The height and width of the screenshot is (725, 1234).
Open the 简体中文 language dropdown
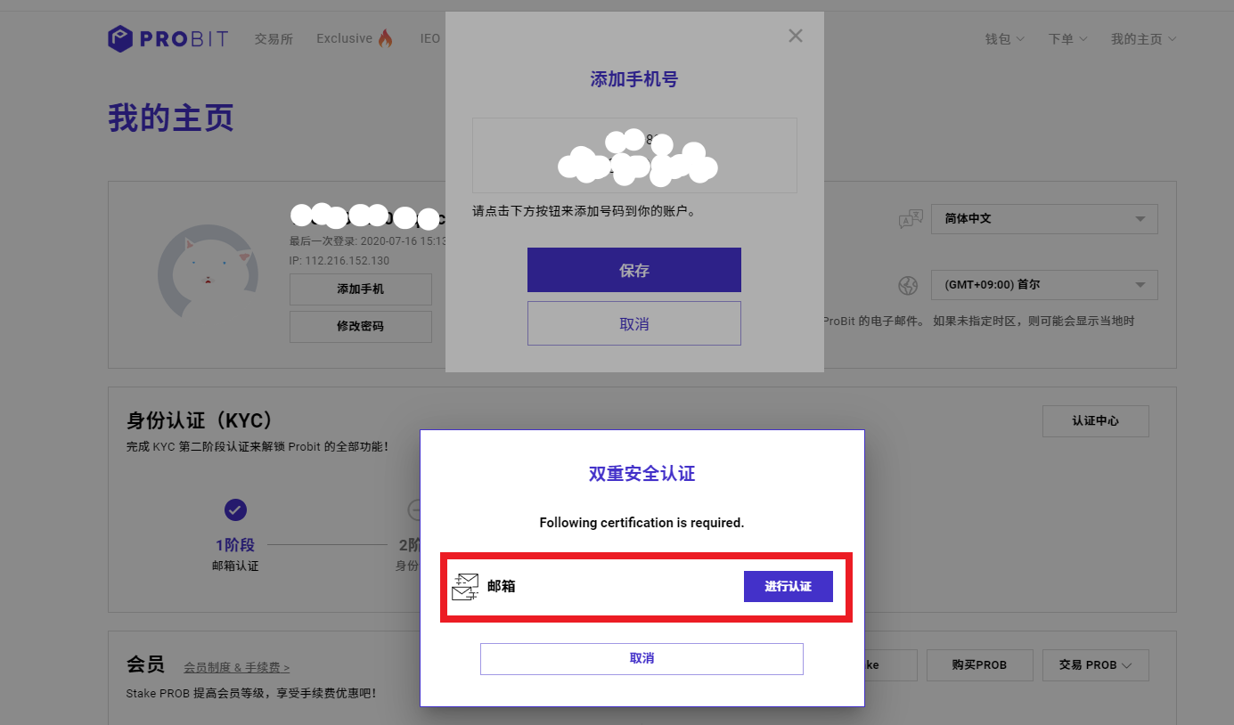1043,219
